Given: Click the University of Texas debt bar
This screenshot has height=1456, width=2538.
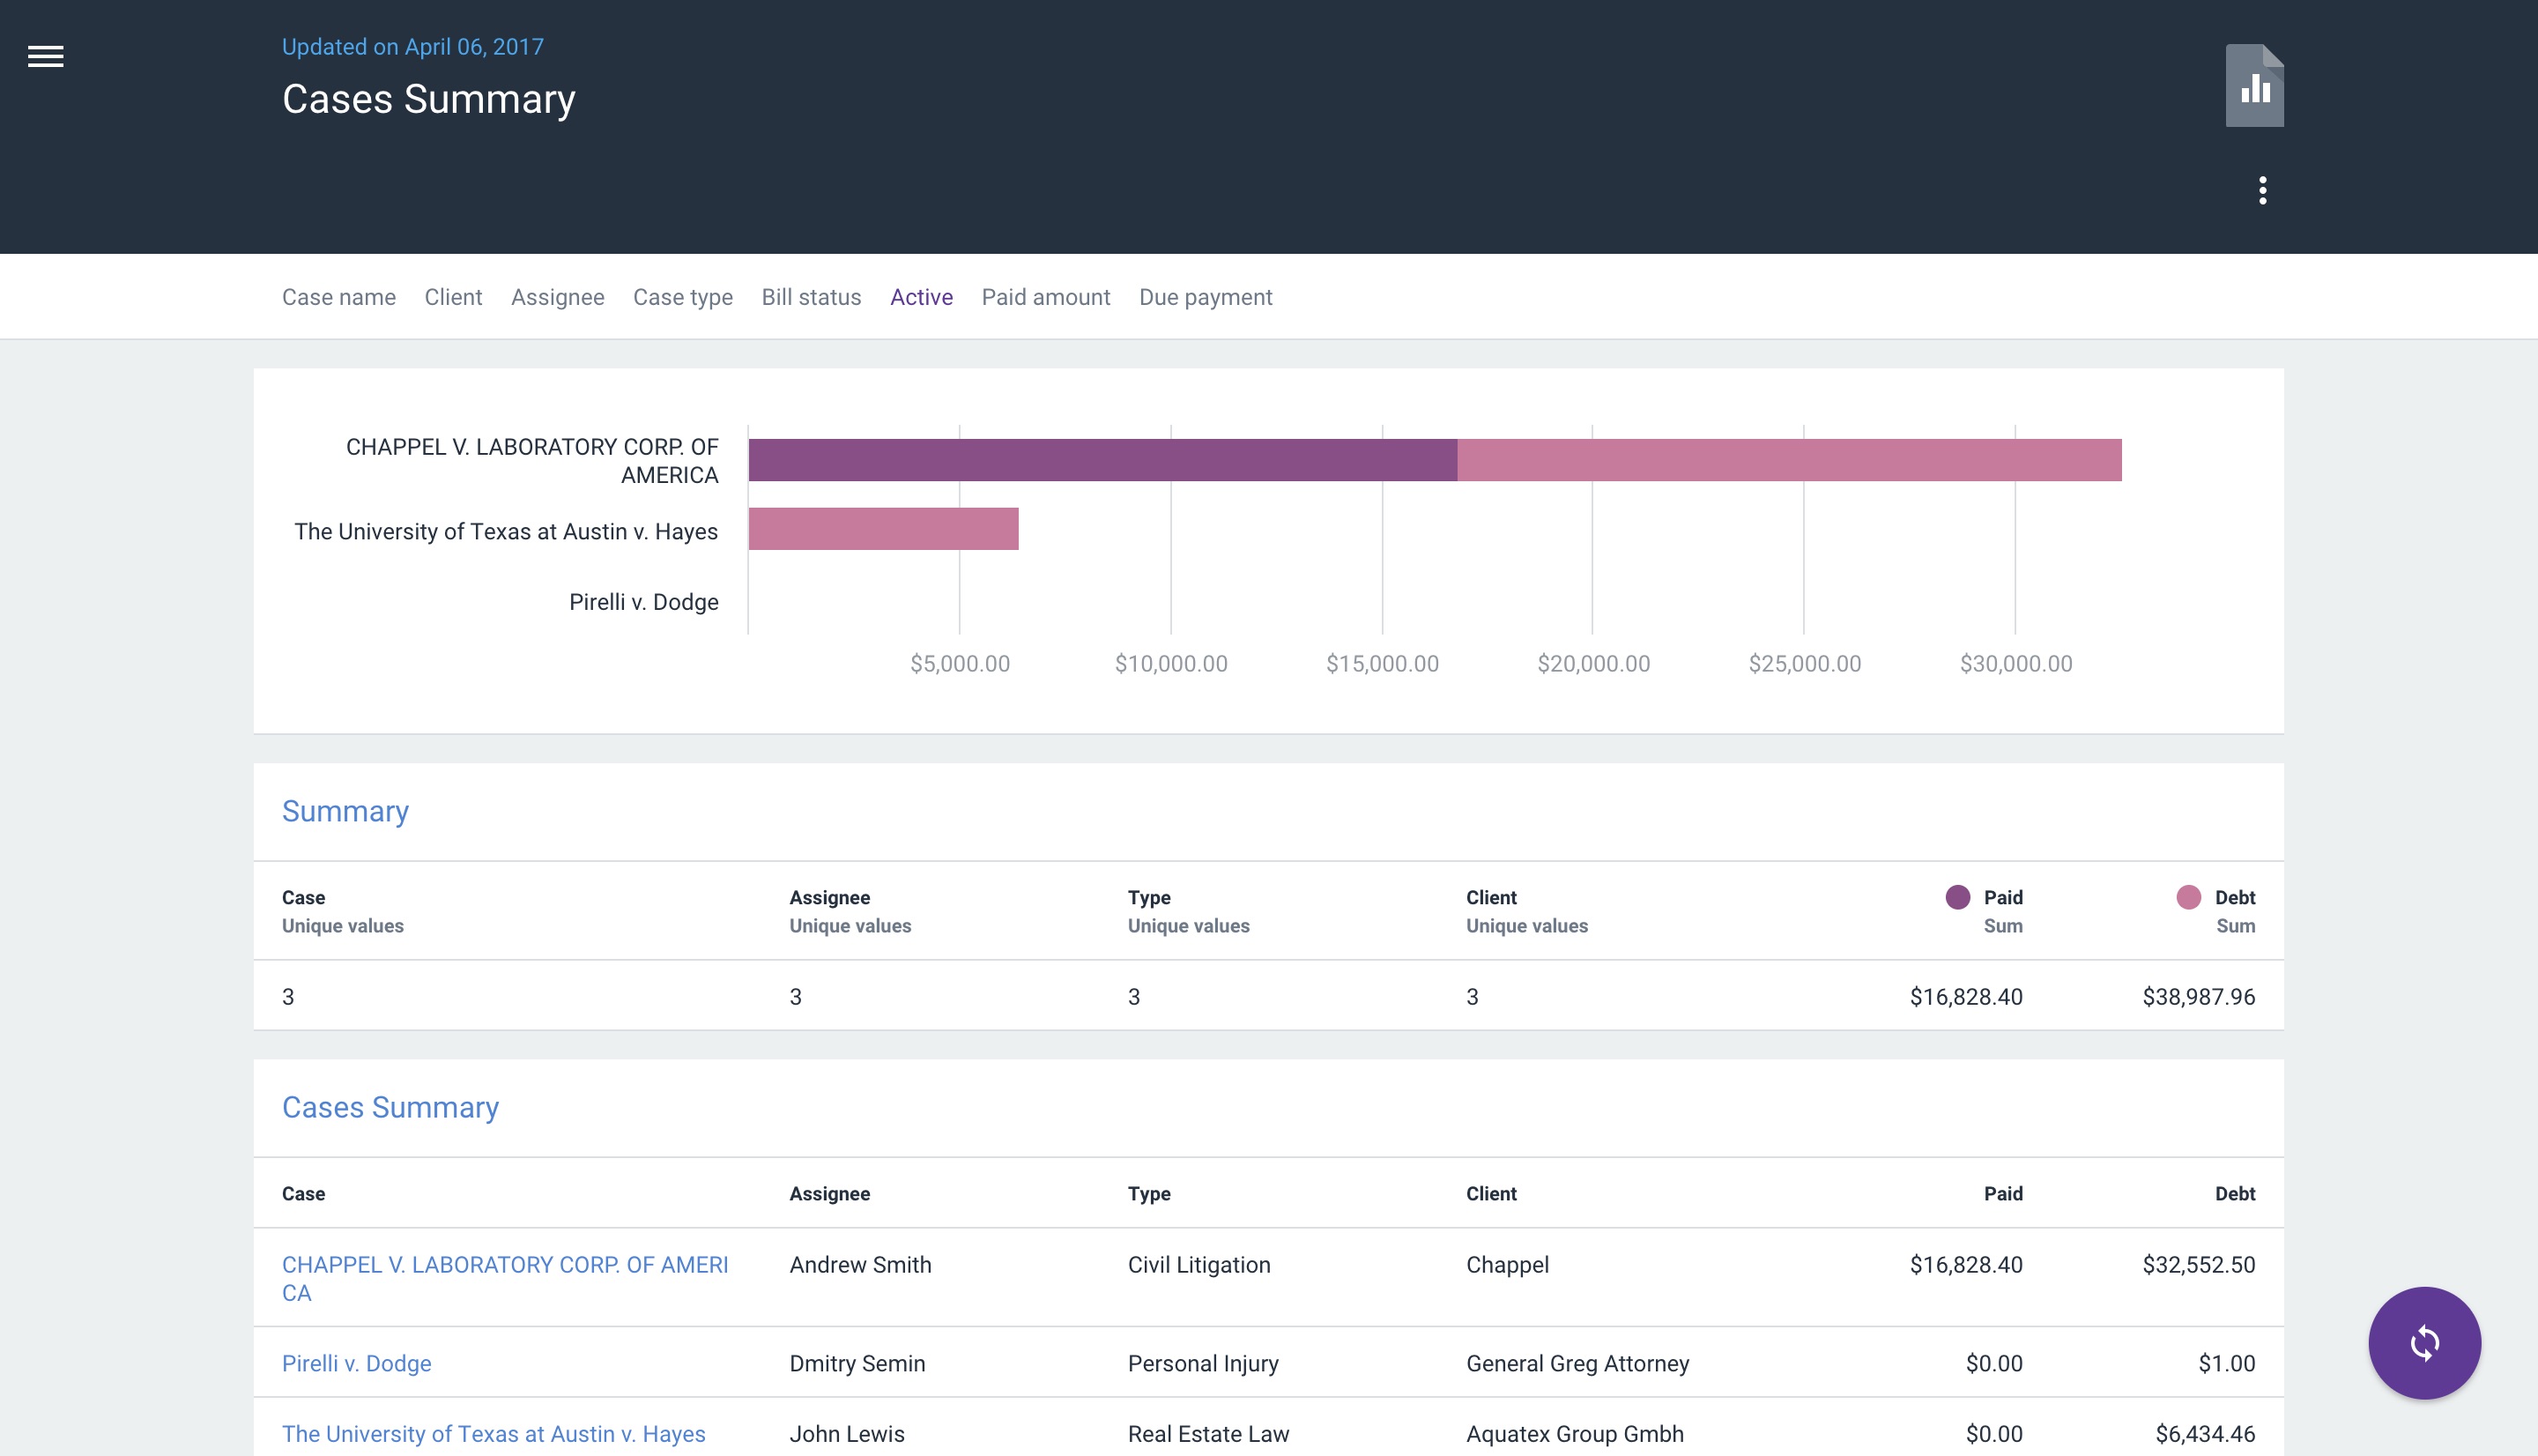Looking at the screenshot, I should (x=883, y=528).
